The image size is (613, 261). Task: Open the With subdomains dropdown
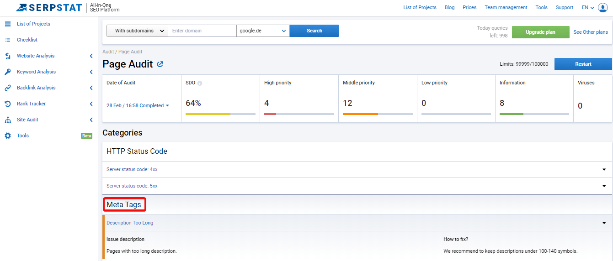[137, 31]
